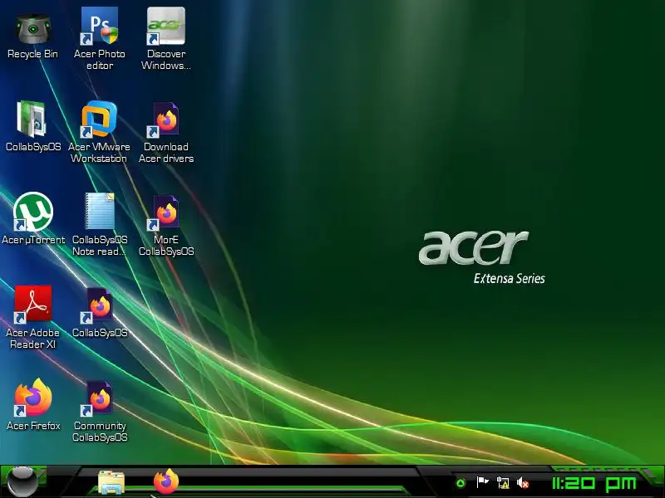
Task: Launch Firefox from the taskbar
Action: [x=165, y=481]
